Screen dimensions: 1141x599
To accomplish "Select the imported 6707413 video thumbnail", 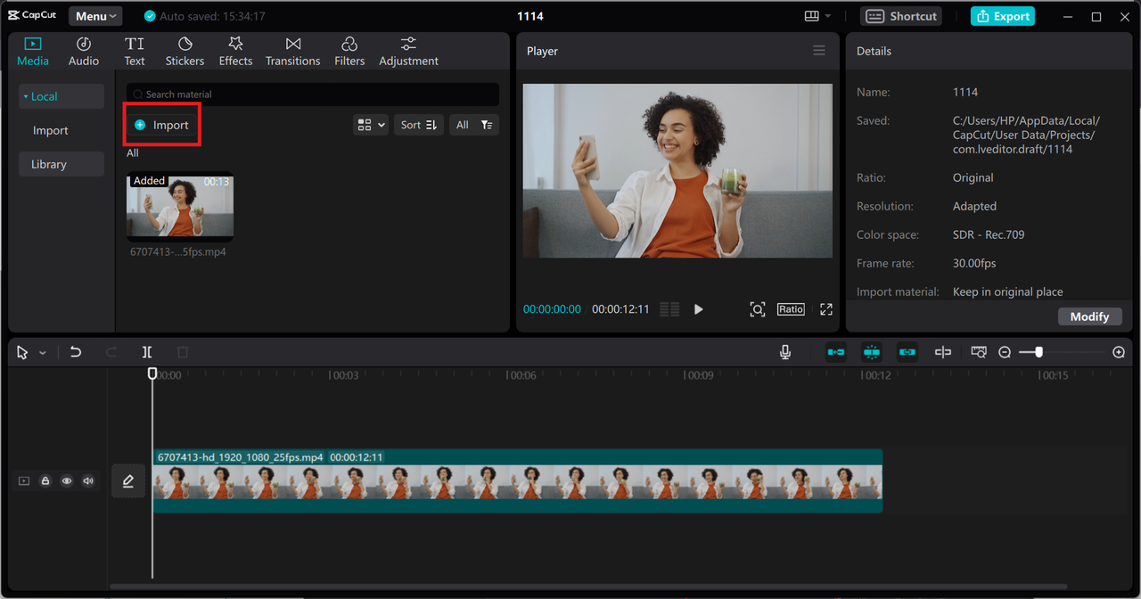I will [x=179, y=206].
